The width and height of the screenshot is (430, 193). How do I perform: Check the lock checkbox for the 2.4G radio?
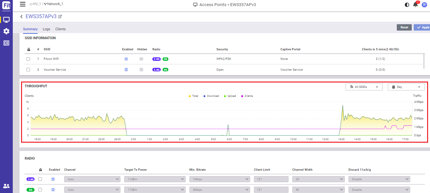pos(40,179)
